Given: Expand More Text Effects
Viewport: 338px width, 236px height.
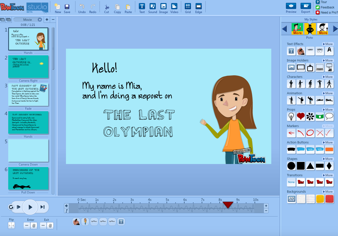Looking at the screenshot, I should (328, 44).
